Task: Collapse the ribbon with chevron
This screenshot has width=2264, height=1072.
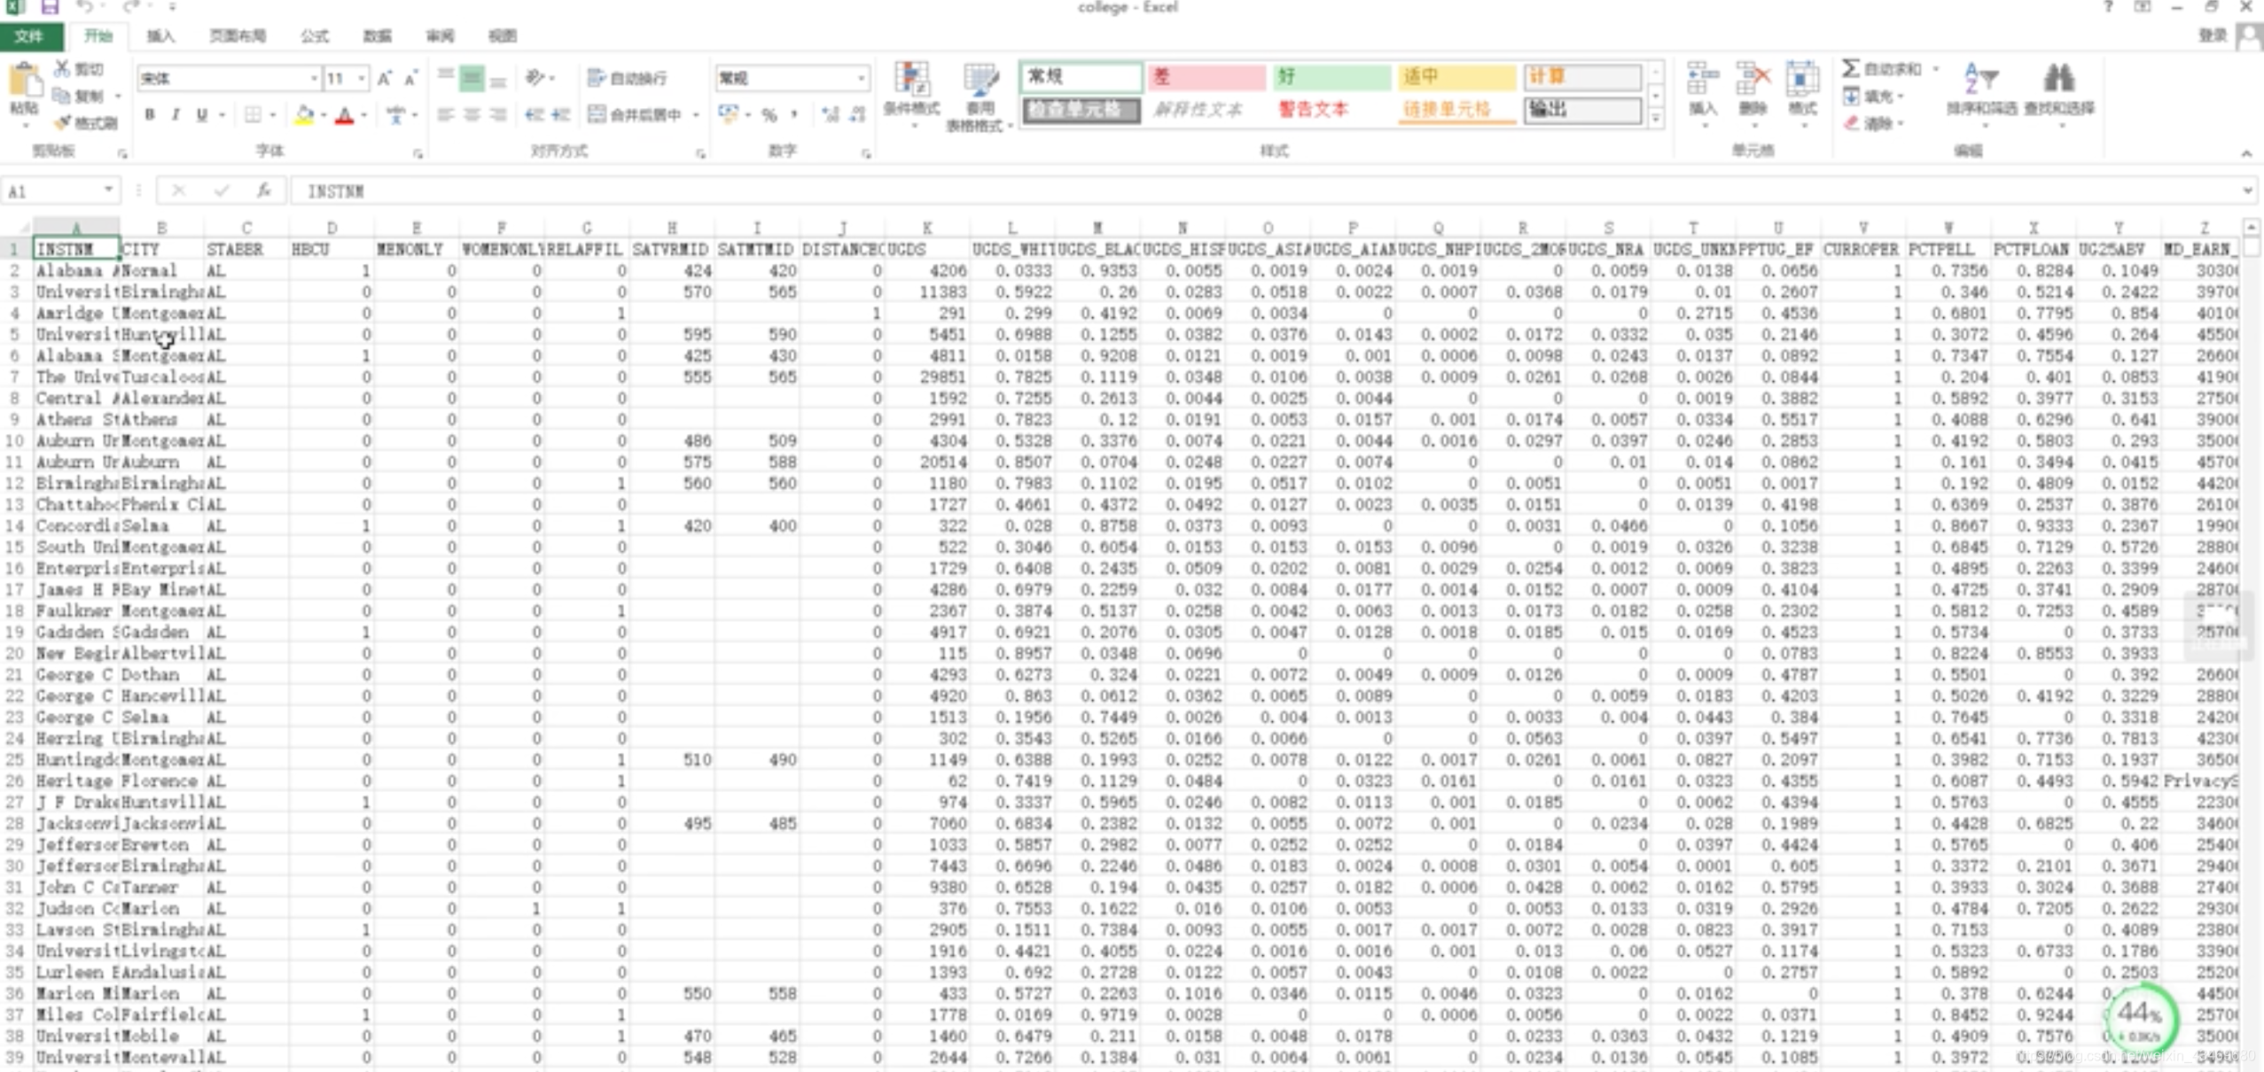Action: point(2246,153)
